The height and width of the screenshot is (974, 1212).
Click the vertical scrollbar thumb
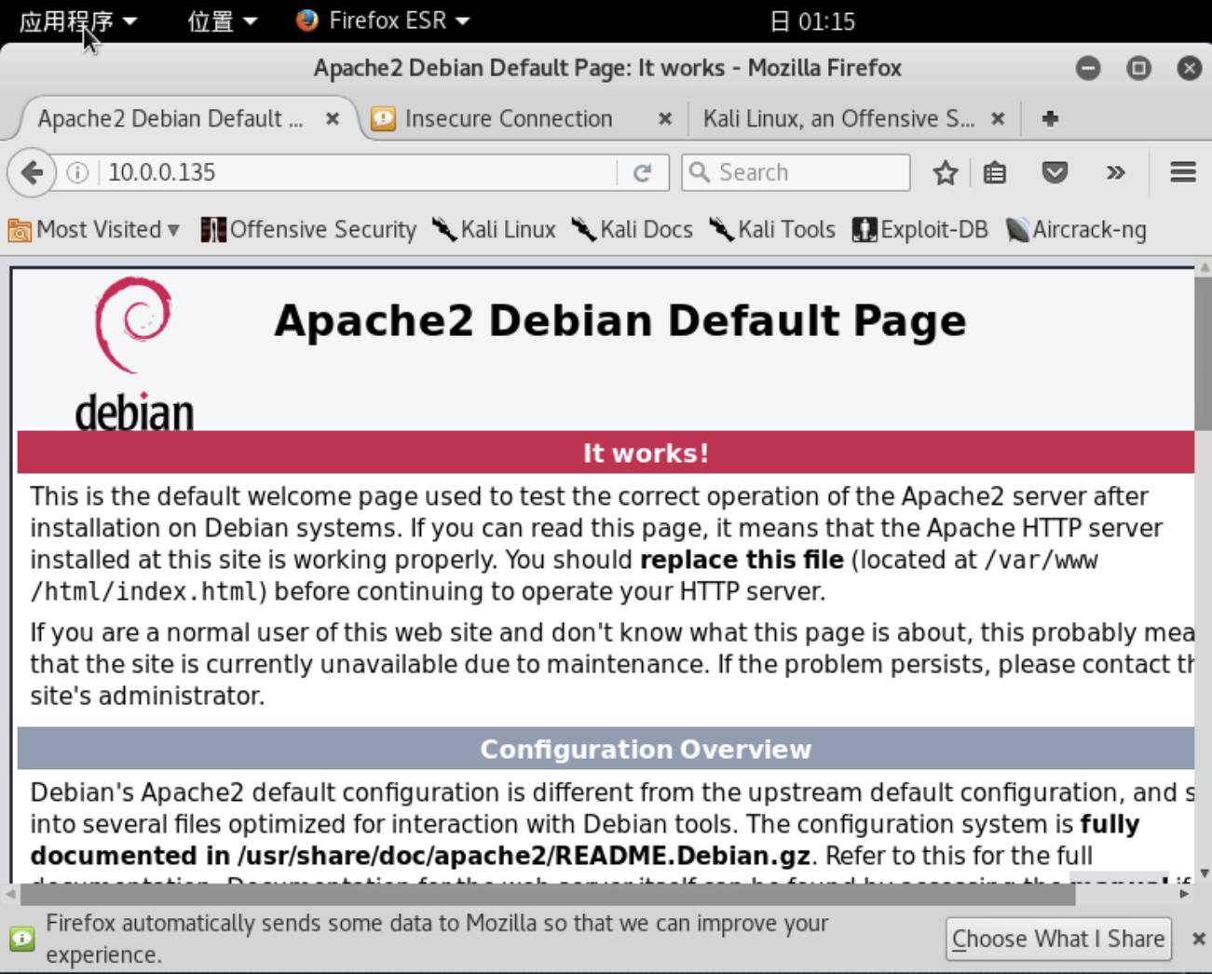coord(1203,352)
